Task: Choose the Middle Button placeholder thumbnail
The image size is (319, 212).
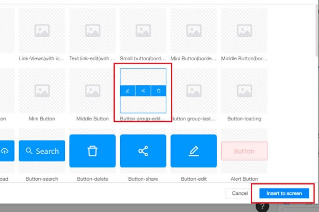Action: [x=93, y=91]
